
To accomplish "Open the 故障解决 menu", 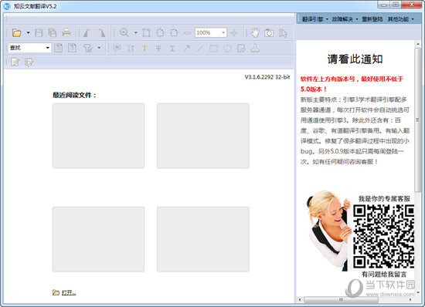I will click(345, 19).
